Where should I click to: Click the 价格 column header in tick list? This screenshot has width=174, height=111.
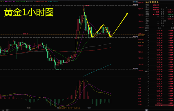coord(159,28)
